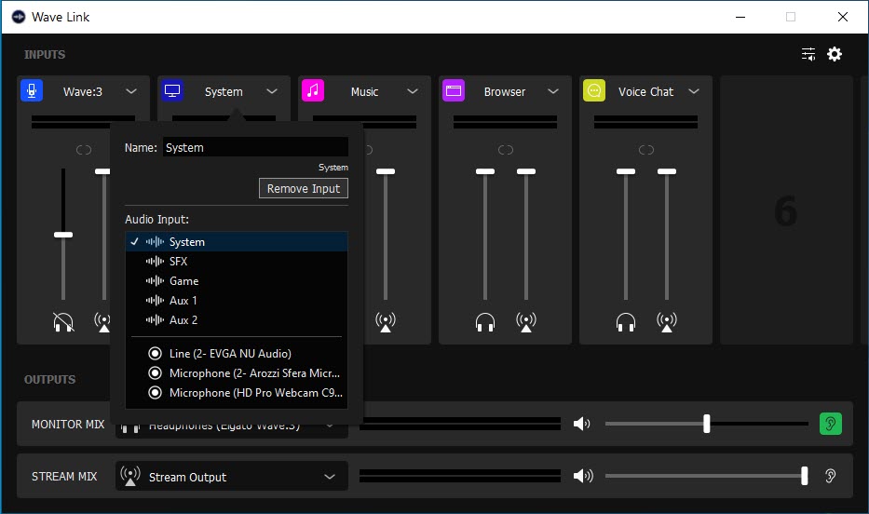Toggle Wave:3 stream mix broadcast icon

(102, 322)
